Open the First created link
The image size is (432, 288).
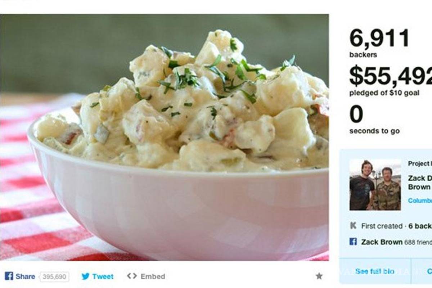(x=382, y=226)
